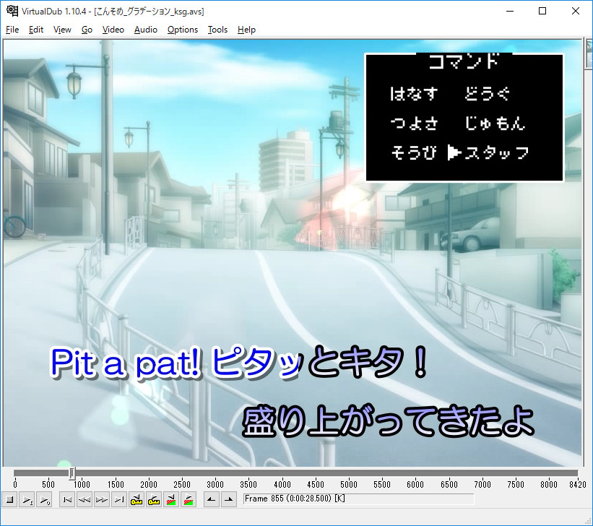
Task: Minimize the VirtualDub window
Action: pos(510,11)
